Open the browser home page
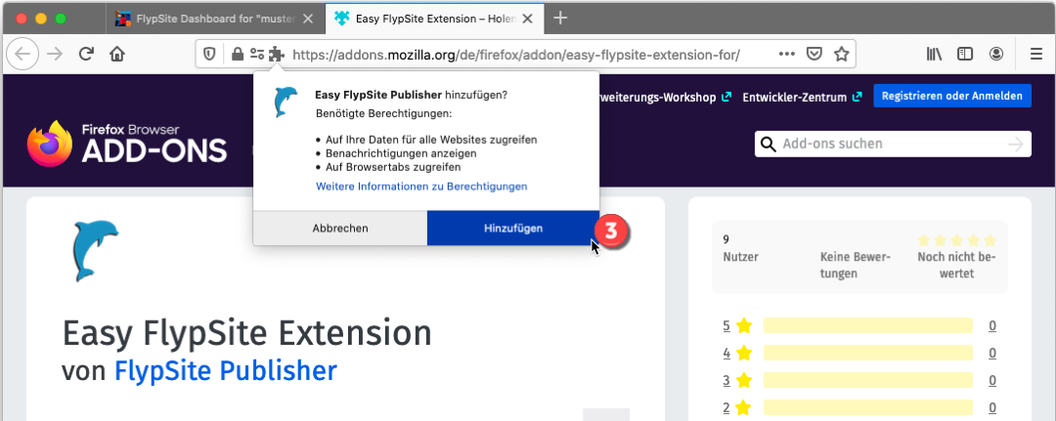Screen dimensions: 1056x421 click(x=117, y=54)
